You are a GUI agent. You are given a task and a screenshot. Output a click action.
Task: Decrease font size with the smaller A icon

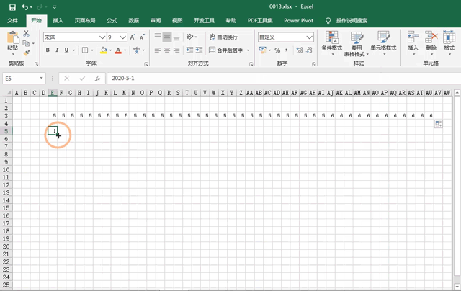[x=143, y=37]
